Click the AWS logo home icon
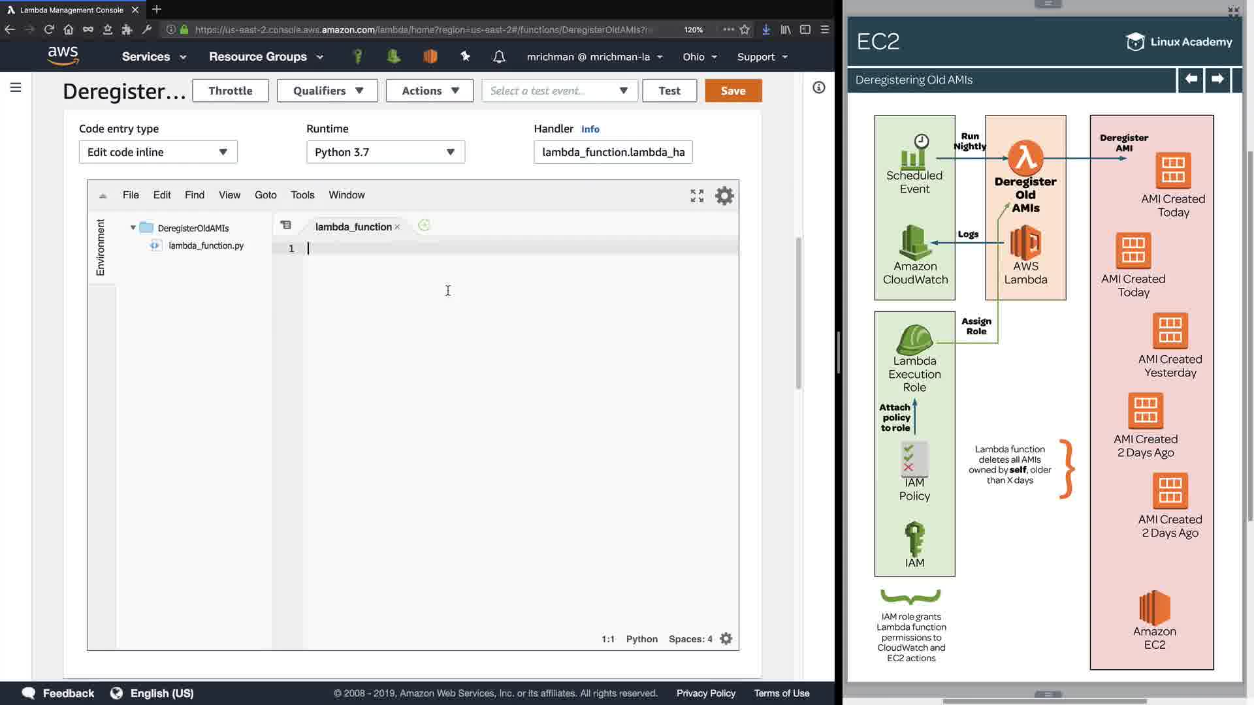This screenshot has width=1254, height=705. pos(63,56)
